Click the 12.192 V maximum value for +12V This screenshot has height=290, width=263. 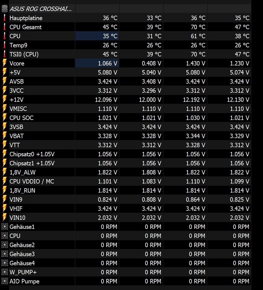coord(194,100)
